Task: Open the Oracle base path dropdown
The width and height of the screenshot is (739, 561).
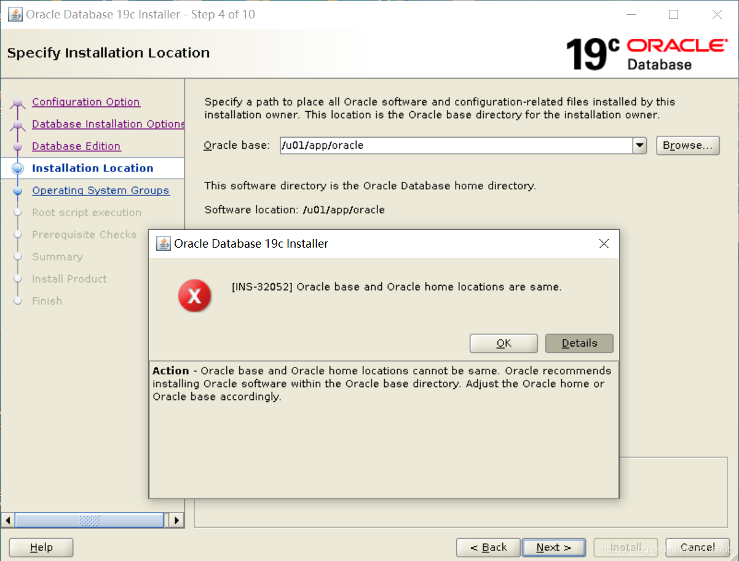Action: click(639, 145)
